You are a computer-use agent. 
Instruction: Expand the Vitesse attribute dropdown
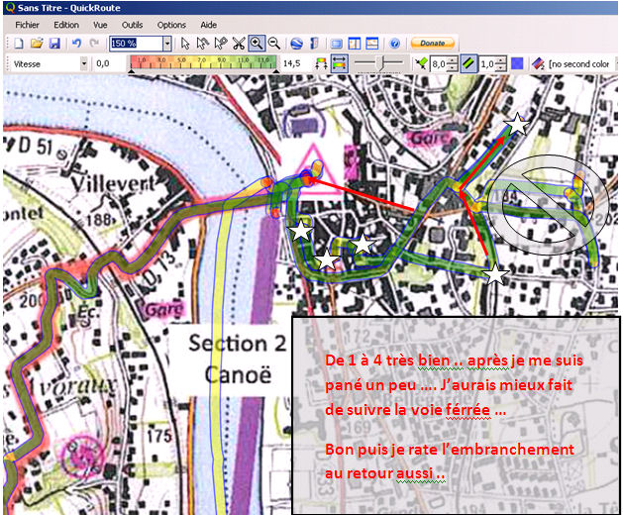[x=83, y=63]
